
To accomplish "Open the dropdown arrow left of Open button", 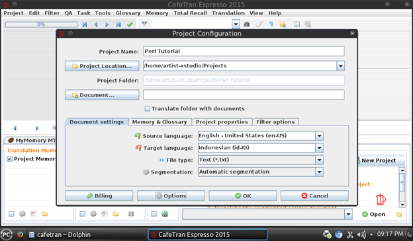I will tap(348, 214).
